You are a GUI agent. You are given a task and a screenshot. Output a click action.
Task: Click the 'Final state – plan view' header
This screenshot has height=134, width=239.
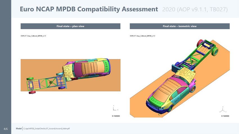(70, 26)
